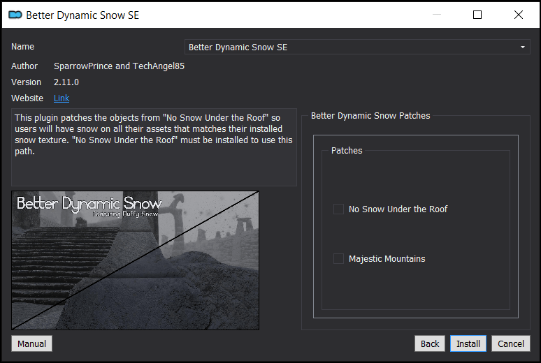
Task: Open the Name combo box dropdown arrow
Action: coord(522,47)
